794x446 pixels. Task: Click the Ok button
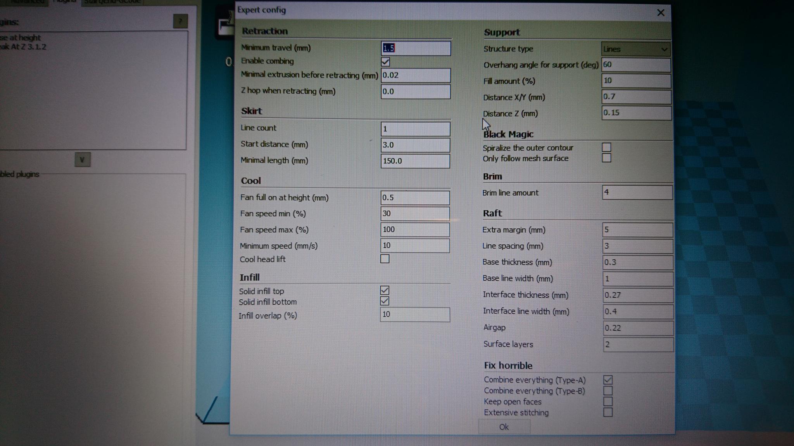(504, 427)
